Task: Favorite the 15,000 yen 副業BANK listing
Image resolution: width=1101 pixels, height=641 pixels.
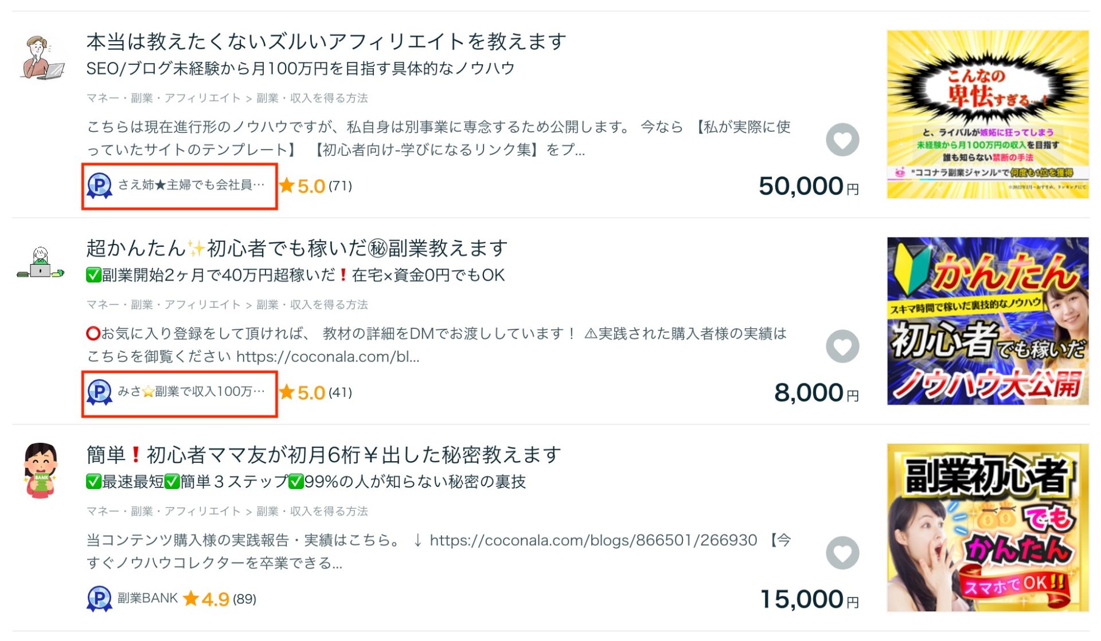Action: coord(842,553)
